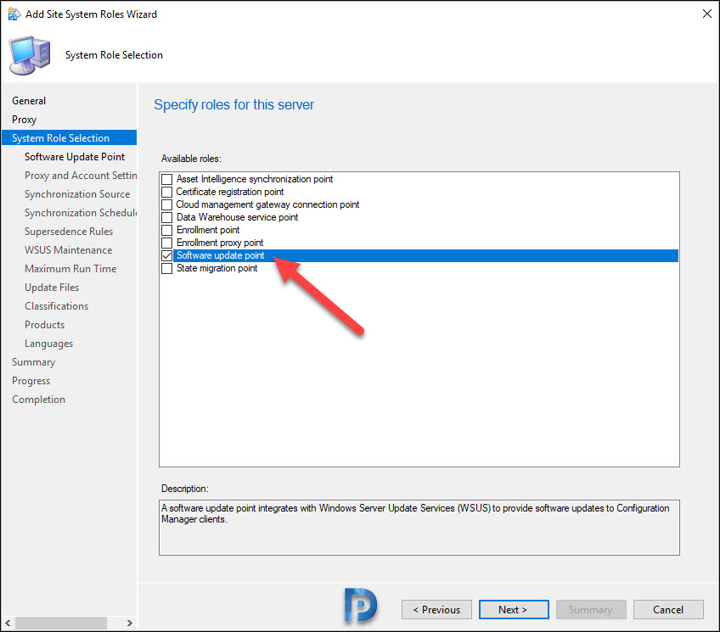Screen dimensions: 720x632
Task: Go to General wizard step
Action: click(x=29, y=101)
